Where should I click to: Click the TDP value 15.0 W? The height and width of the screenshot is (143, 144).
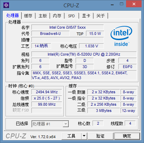(x=95, y=34)
